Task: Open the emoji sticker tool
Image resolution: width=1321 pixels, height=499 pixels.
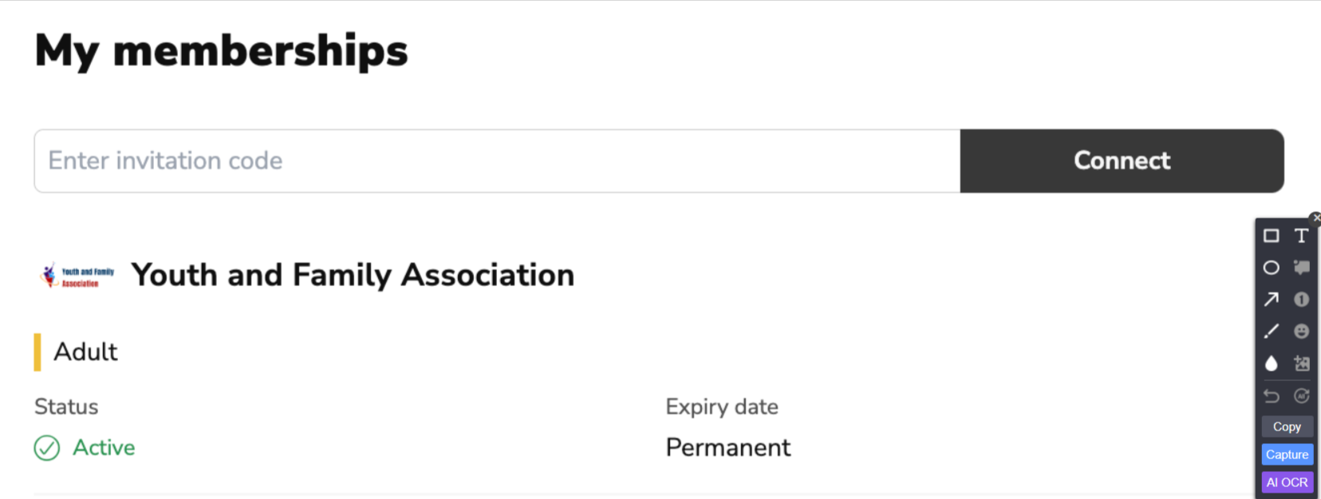Action: 1301,332
